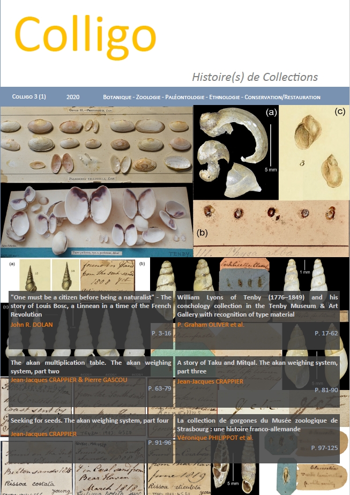The height and width of the screenshot is (495, 350).
Task: Click the 'Ethnologie' discipline in the banner
Action: click(225, 97)
